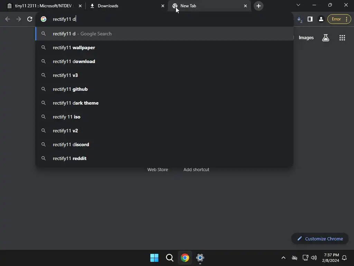Open the notifications bell

coord(344,258)
